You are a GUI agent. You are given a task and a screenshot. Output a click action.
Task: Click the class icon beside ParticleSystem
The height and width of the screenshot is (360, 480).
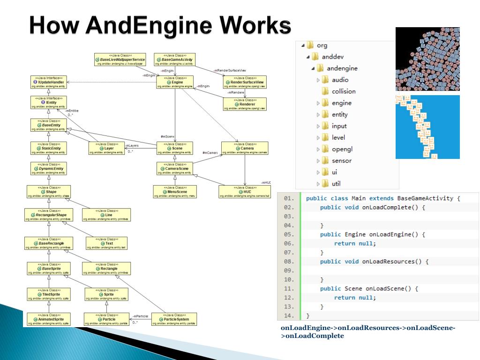click(x=161, y=319)
